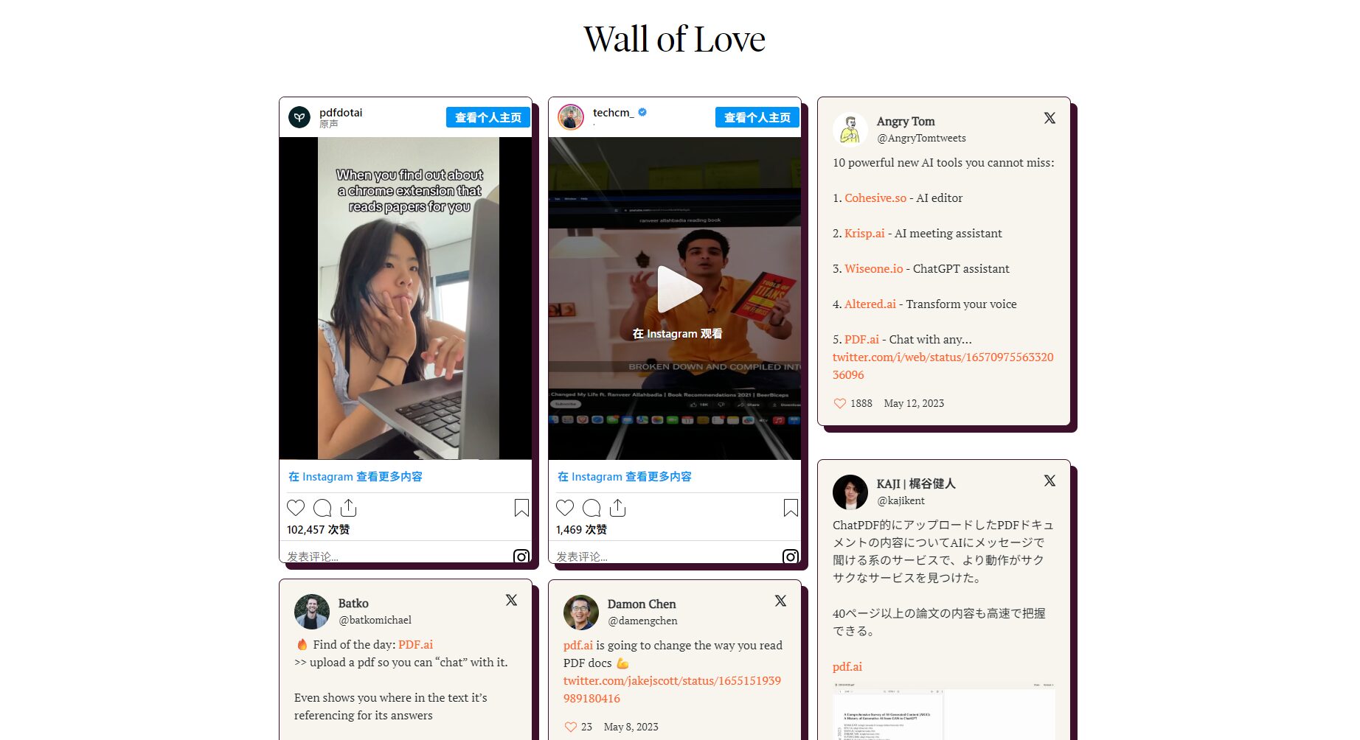
Task: Like the pdfdotai Instagram post
Action: [x=296, y=508]
